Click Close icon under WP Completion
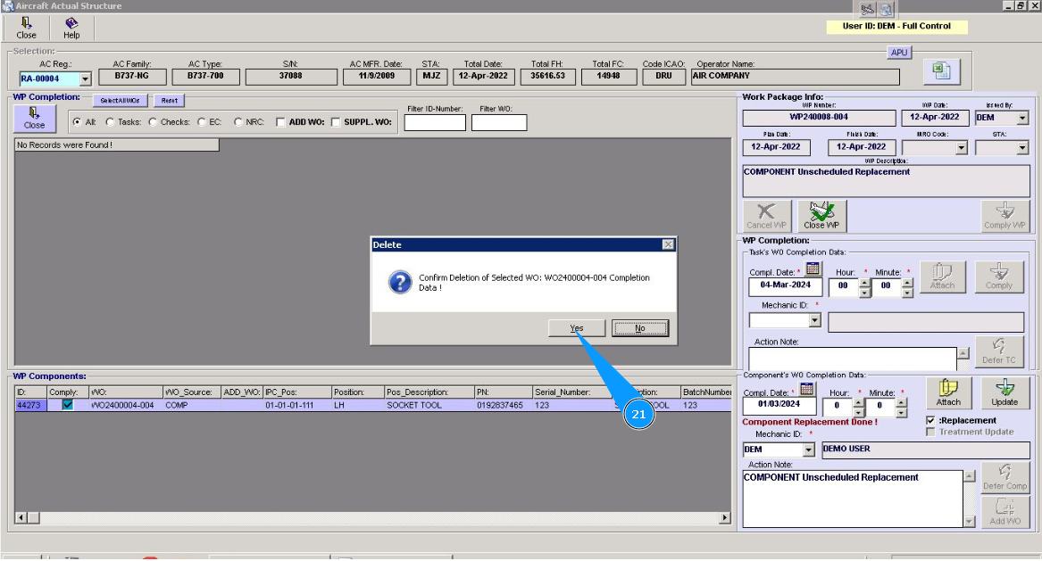 pos(34,119)
